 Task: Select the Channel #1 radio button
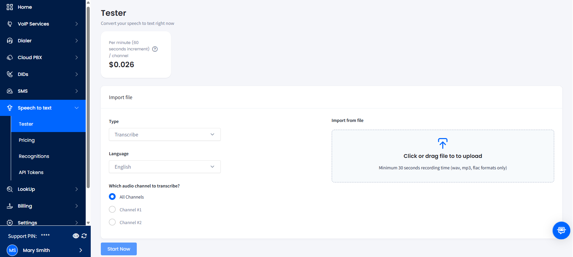112,209
